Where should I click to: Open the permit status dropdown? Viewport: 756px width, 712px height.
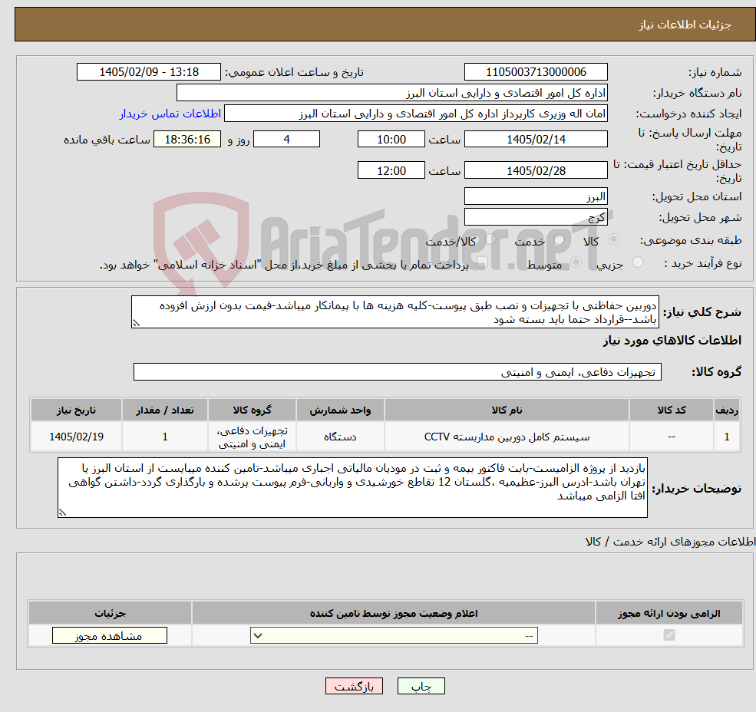(x=394, y=635)
